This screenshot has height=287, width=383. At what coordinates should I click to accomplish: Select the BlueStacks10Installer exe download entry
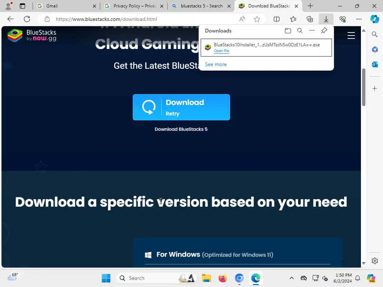pyautogui.click(x=266, y=47)
